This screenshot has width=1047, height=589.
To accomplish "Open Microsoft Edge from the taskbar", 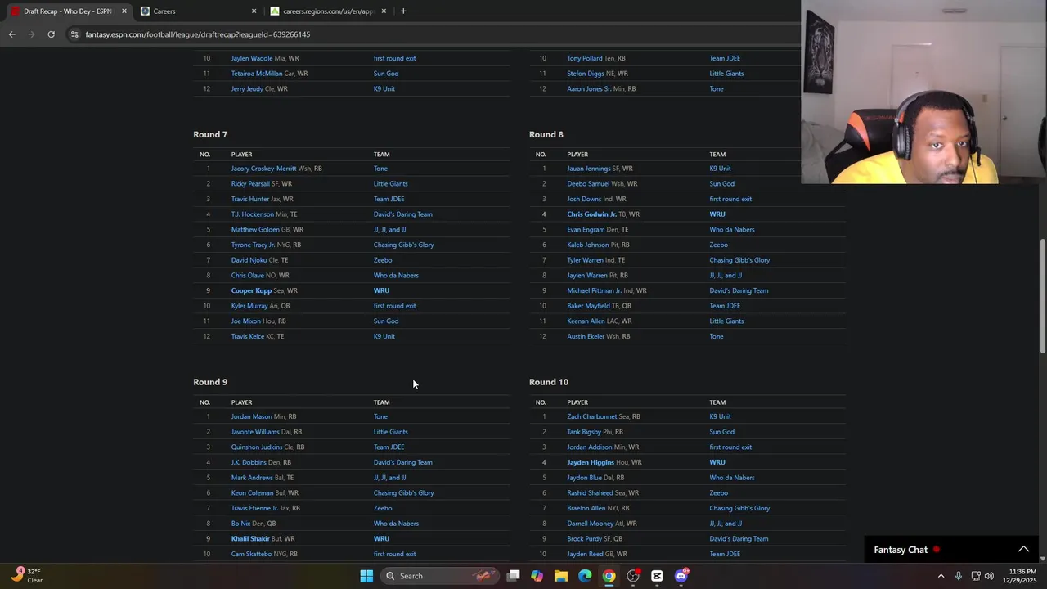I will (585, 576).
